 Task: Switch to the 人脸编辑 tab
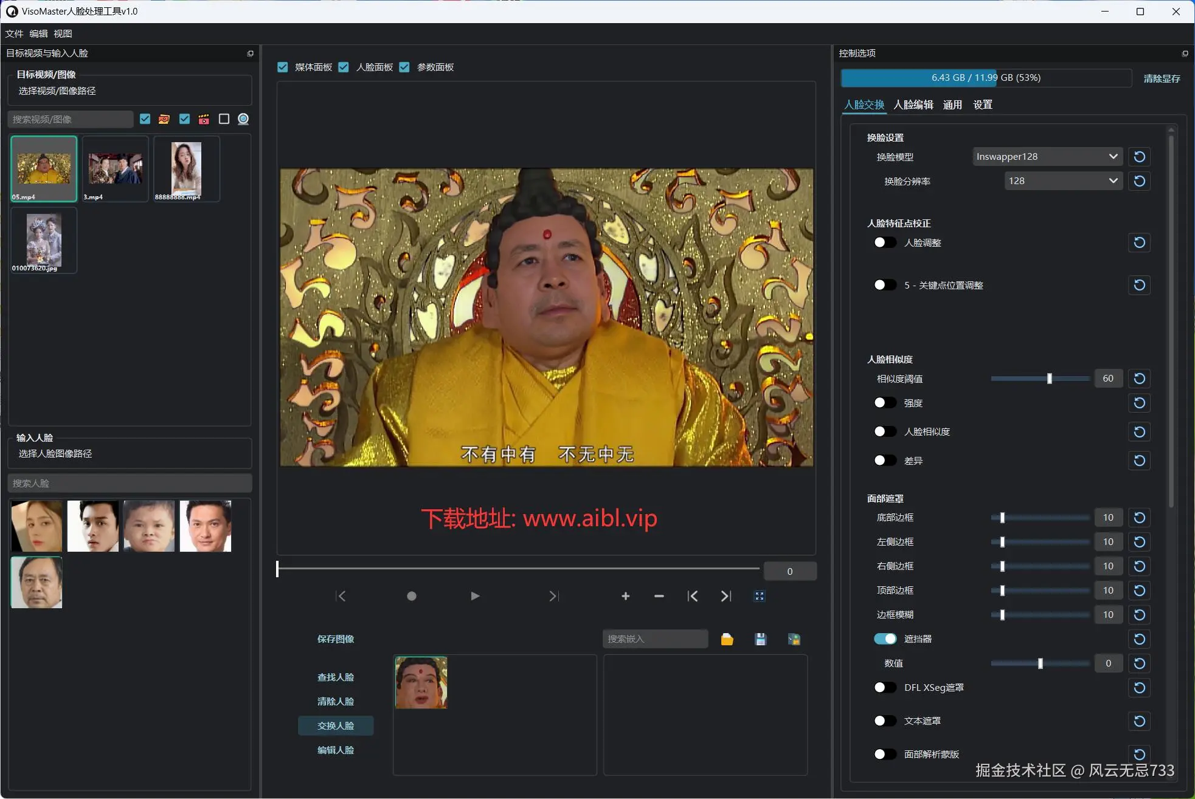click(913, 105)
